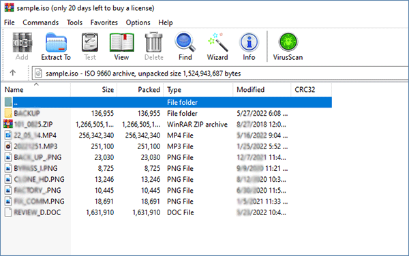
Task: Click the sample.iso archive path field
Action: click(220, 73)
